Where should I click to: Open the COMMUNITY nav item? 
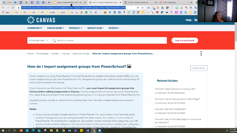(35, 28)
